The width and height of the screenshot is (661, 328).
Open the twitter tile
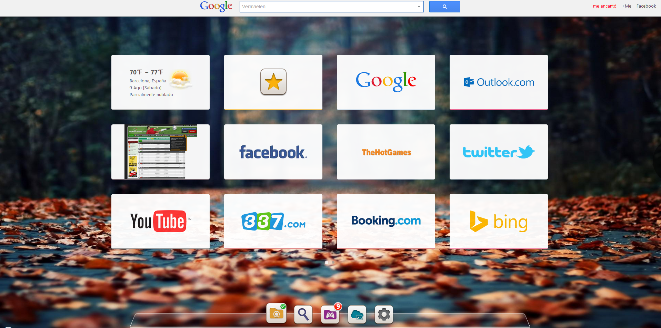coord(499,152)
